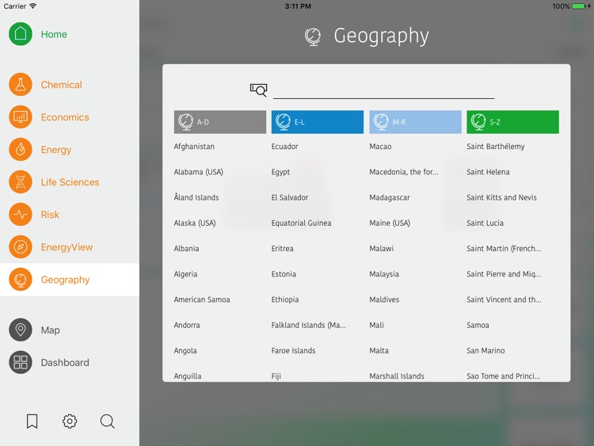Click the battery icon in status bar

(581, 6)
